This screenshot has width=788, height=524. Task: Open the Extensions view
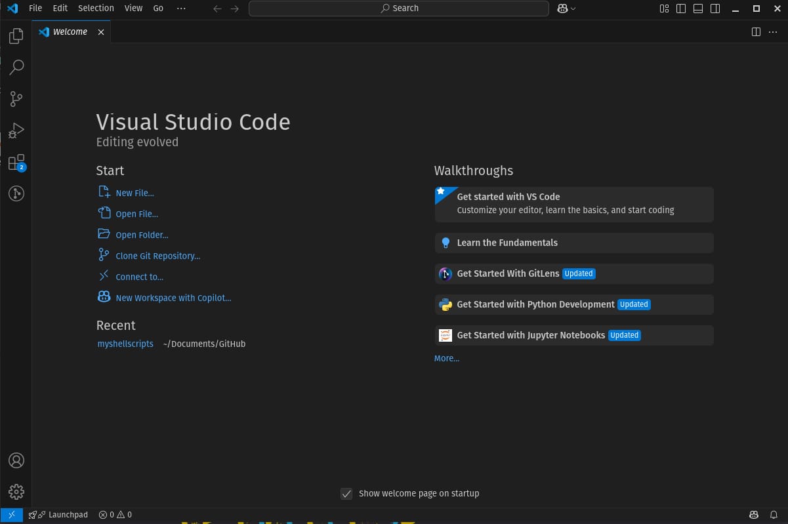(16, 162)
